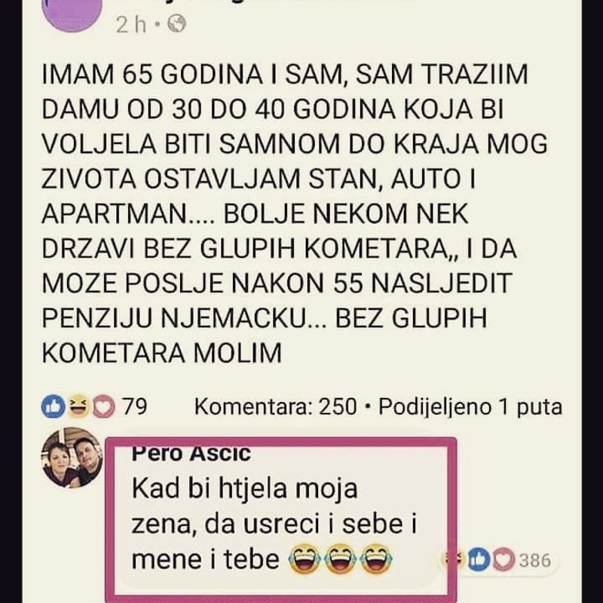
Task: Click the commenter's profile photo
Action: point(72,458)
